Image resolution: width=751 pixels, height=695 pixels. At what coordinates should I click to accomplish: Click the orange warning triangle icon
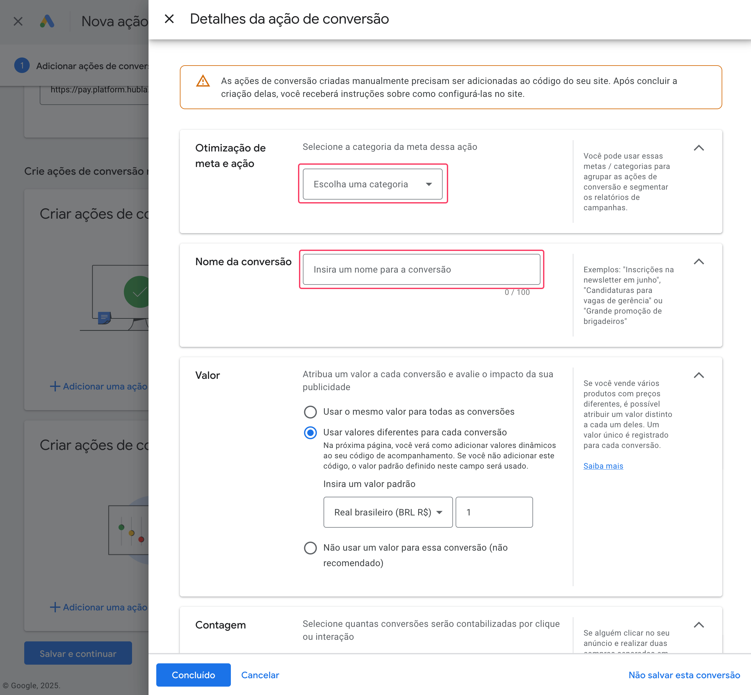point(203,81)
